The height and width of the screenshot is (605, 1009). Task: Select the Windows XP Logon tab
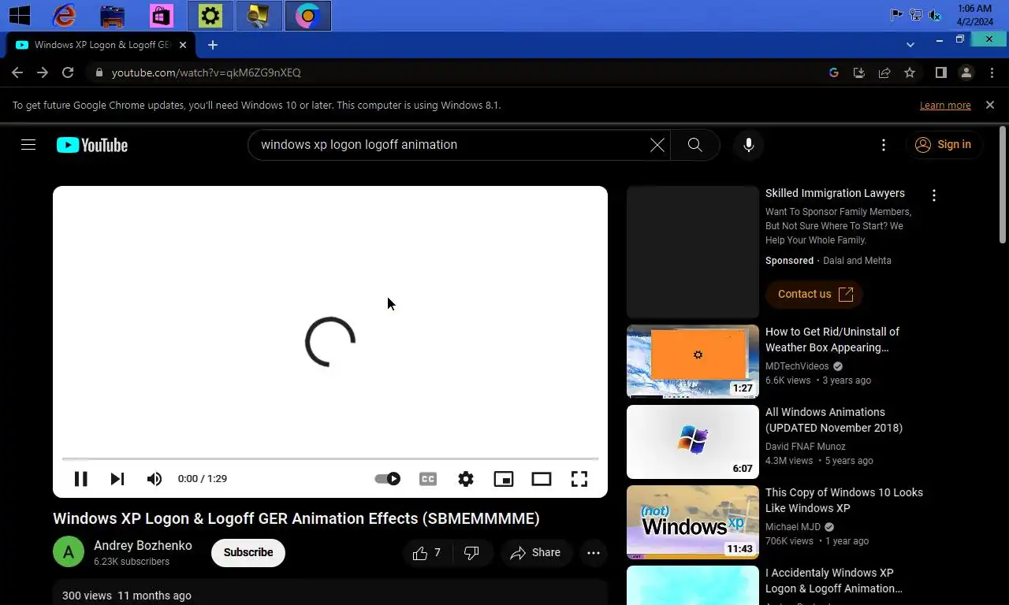[101, 45]
